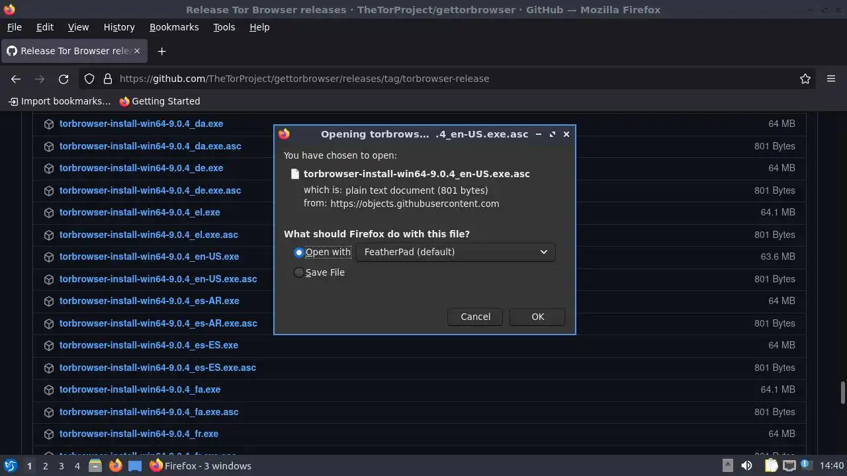847x476 pixels.
Task: Open the LXQt application menu in taskbar
Action: point(10,465)
